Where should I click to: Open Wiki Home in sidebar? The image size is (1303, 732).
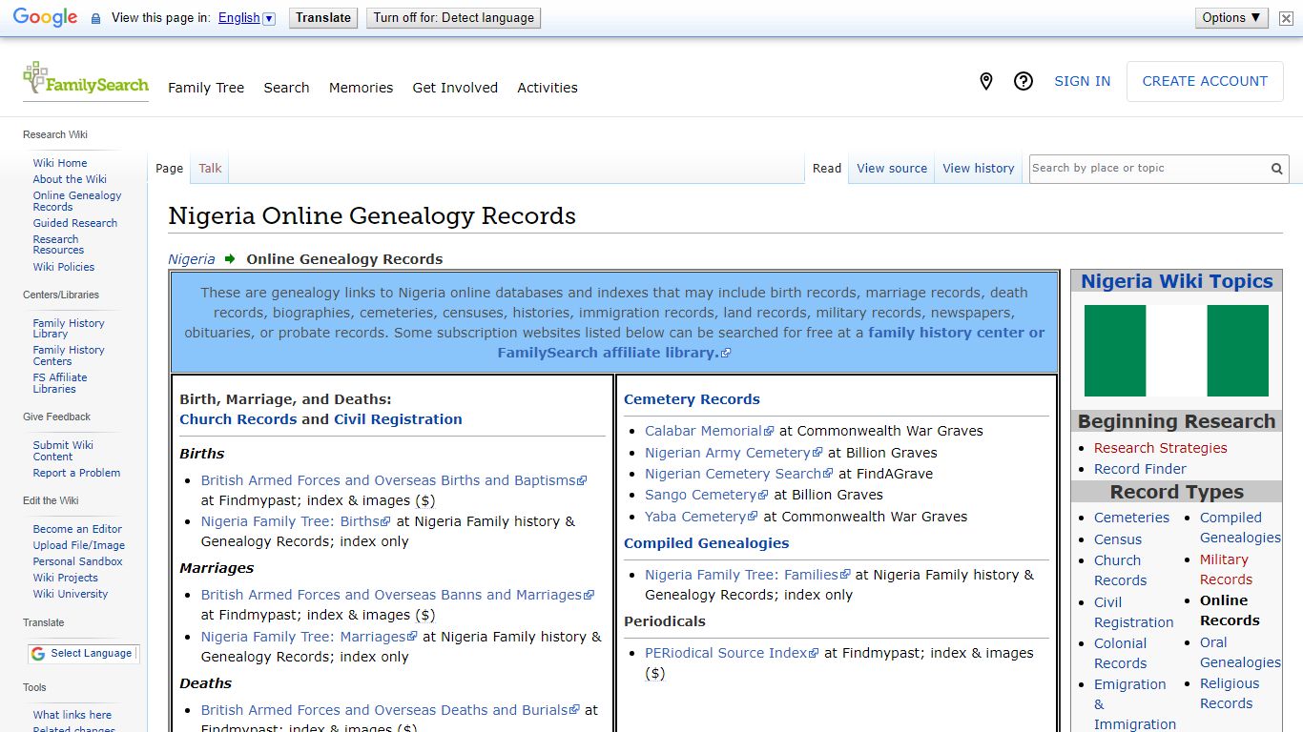(x=60, y=163)
